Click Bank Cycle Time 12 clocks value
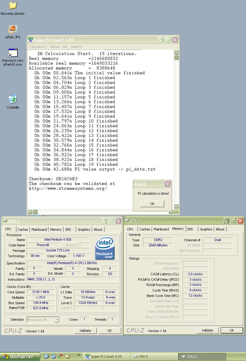 click(x=195, y=295)
